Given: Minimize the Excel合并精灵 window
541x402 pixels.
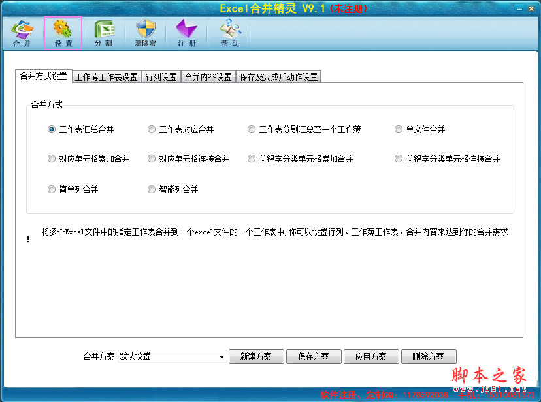Looking at the screenshot, I should 519,9.
